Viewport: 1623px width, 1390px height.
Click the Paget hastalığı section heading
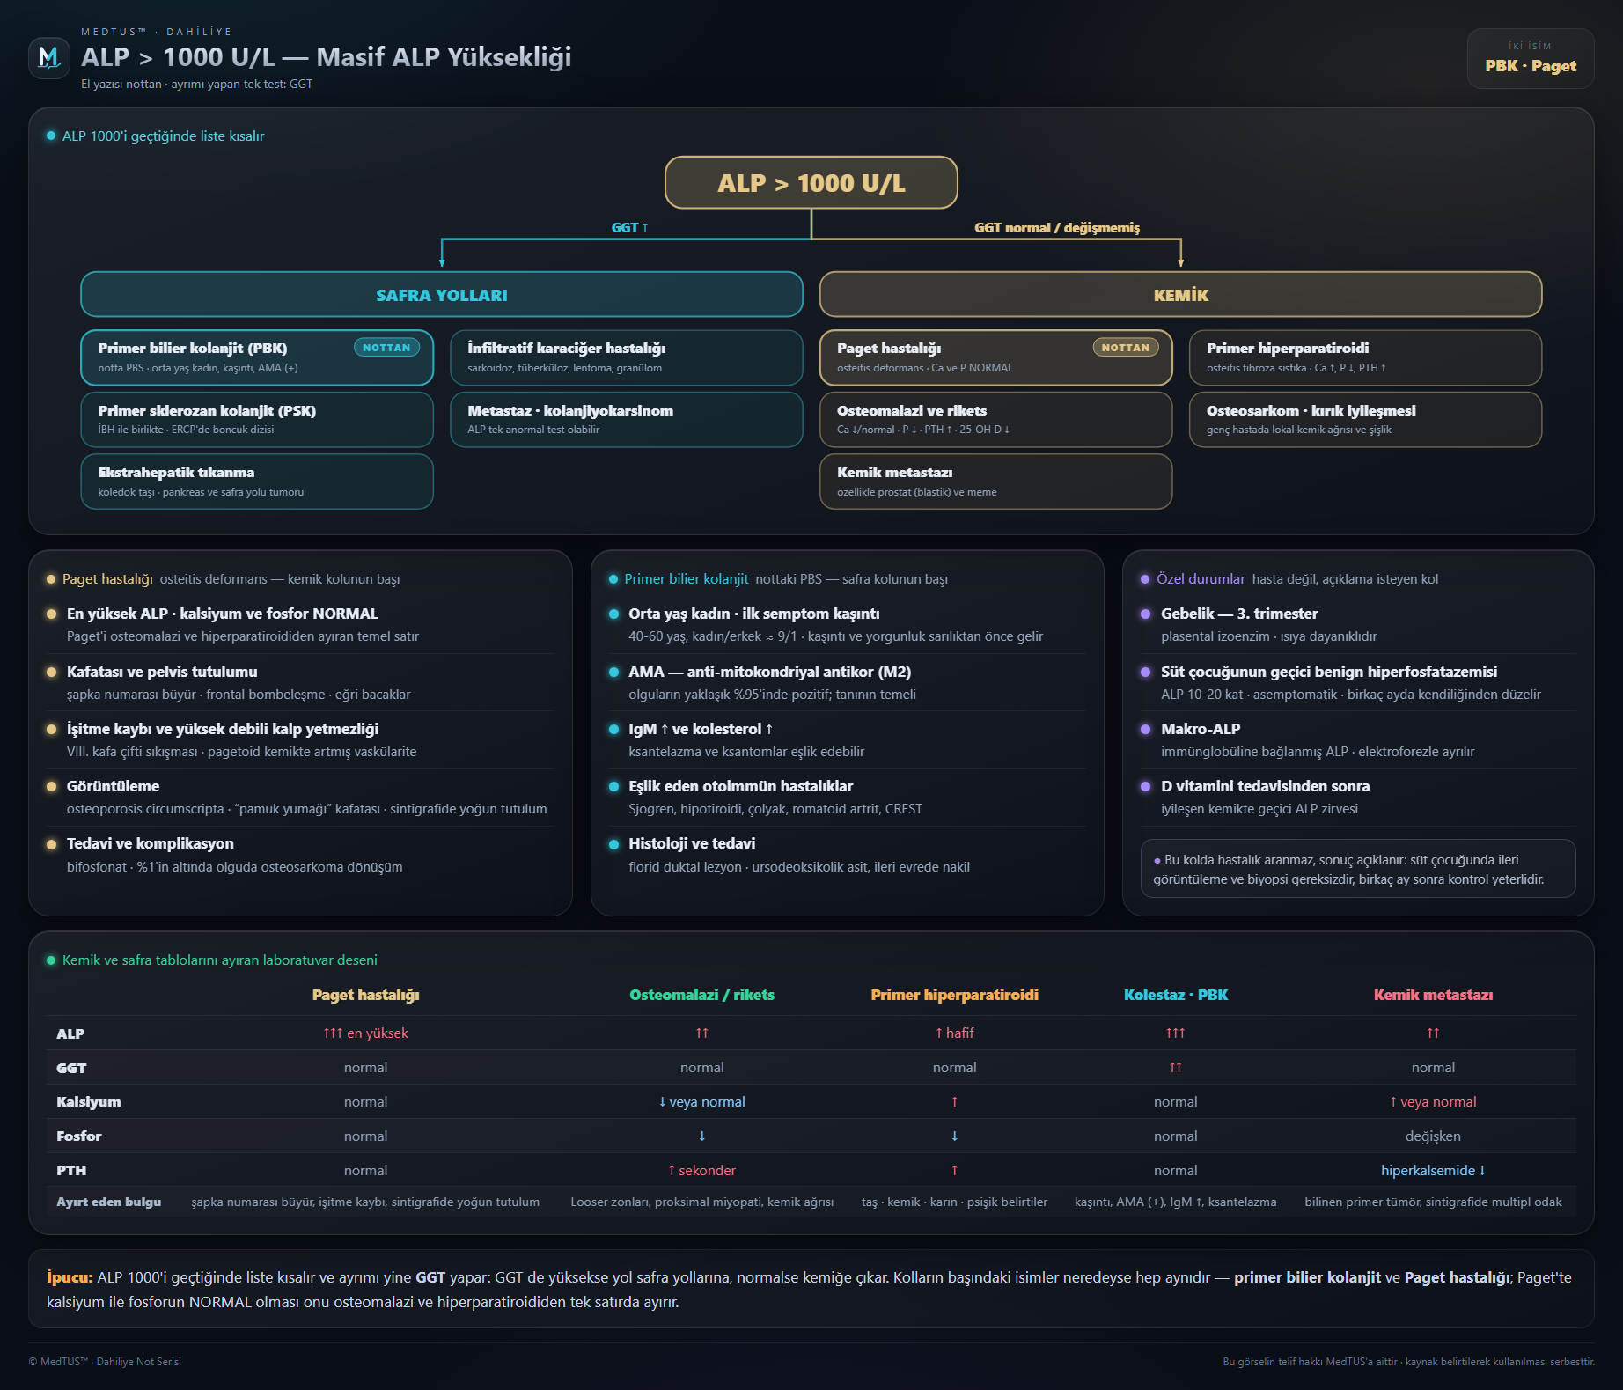pyautogui.click(x=107, y=578)
